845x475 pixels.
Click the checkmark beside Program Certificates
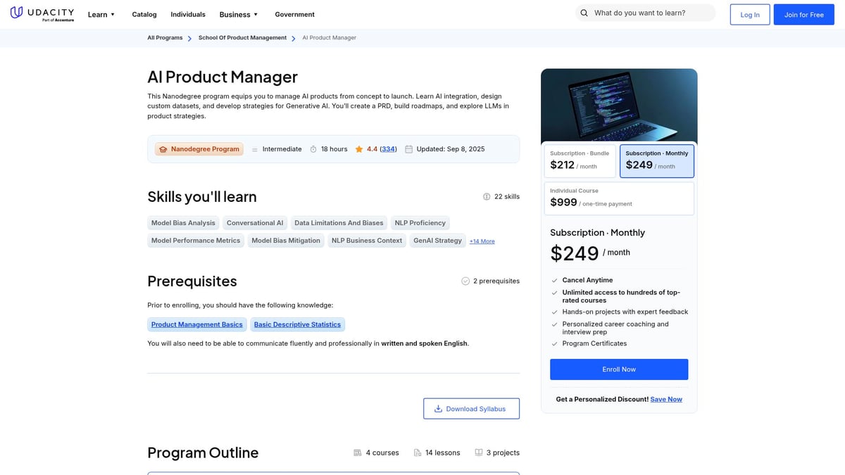click(x=555, y=344)
